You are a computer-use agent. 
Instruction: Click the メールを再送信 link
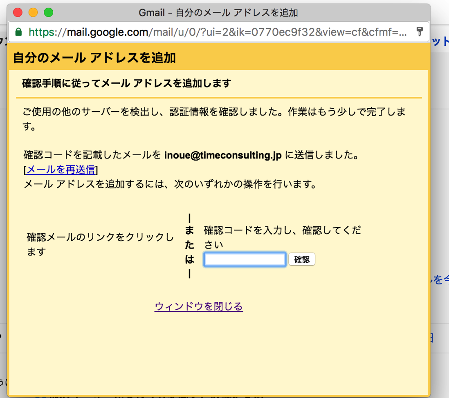(61, 170)
